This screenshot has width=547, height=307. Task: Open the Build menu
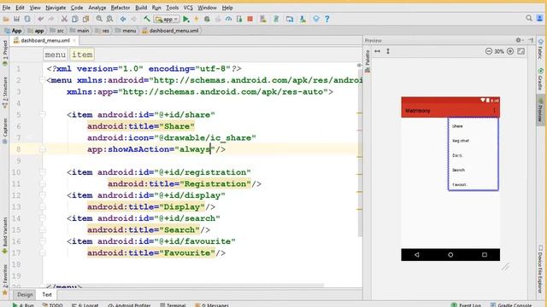click(141, 8)
